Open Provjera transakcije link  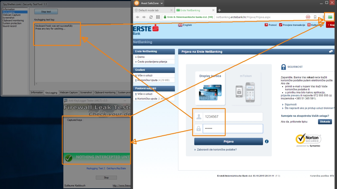point(292,25)
